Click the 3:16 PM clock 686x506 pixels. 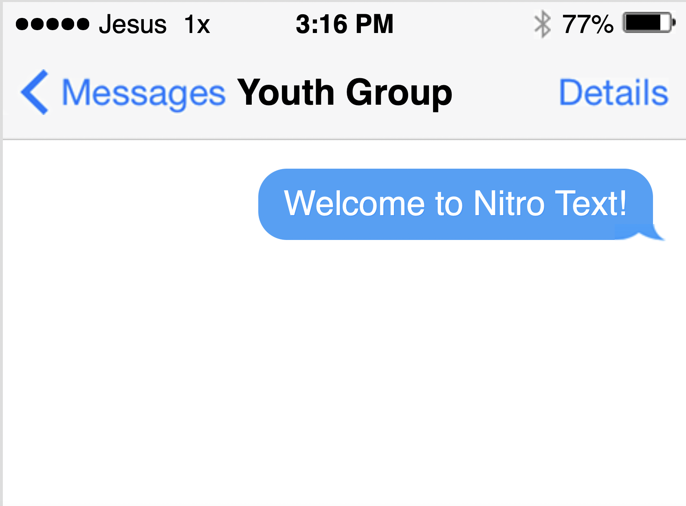pos(345,24)
